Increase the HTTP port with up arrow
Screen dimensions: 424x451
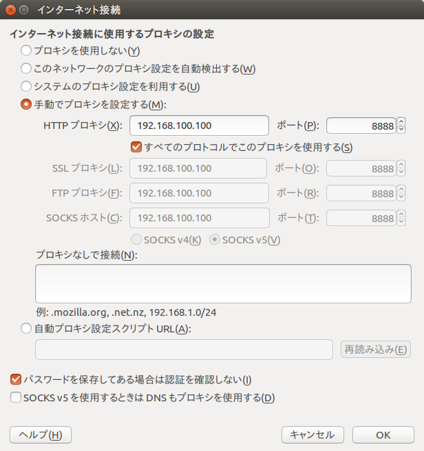(x=401, y=121)
